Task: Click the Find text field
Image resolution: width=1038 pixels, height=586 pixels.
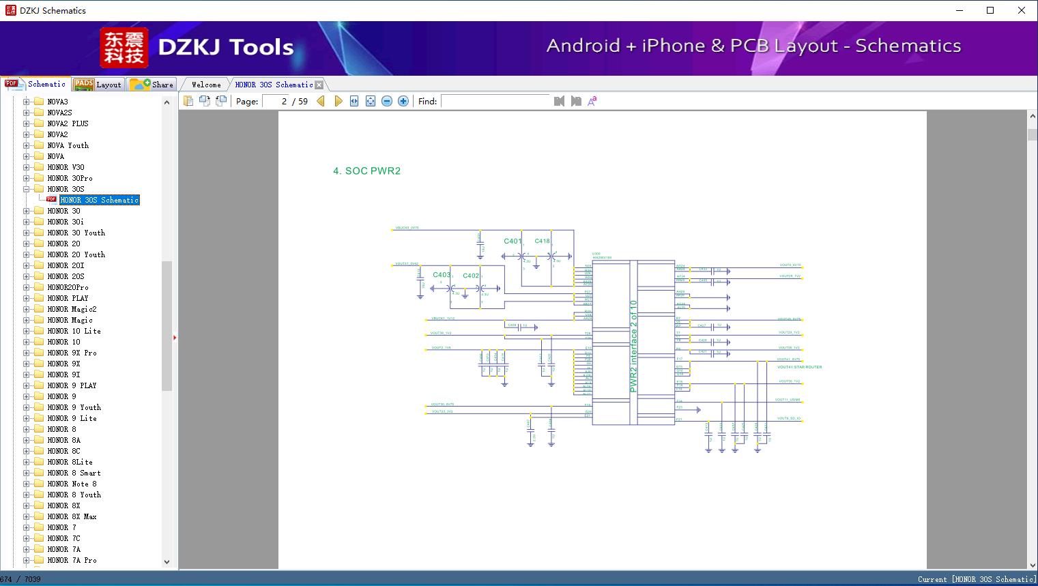Action: (x=495, y=101)
